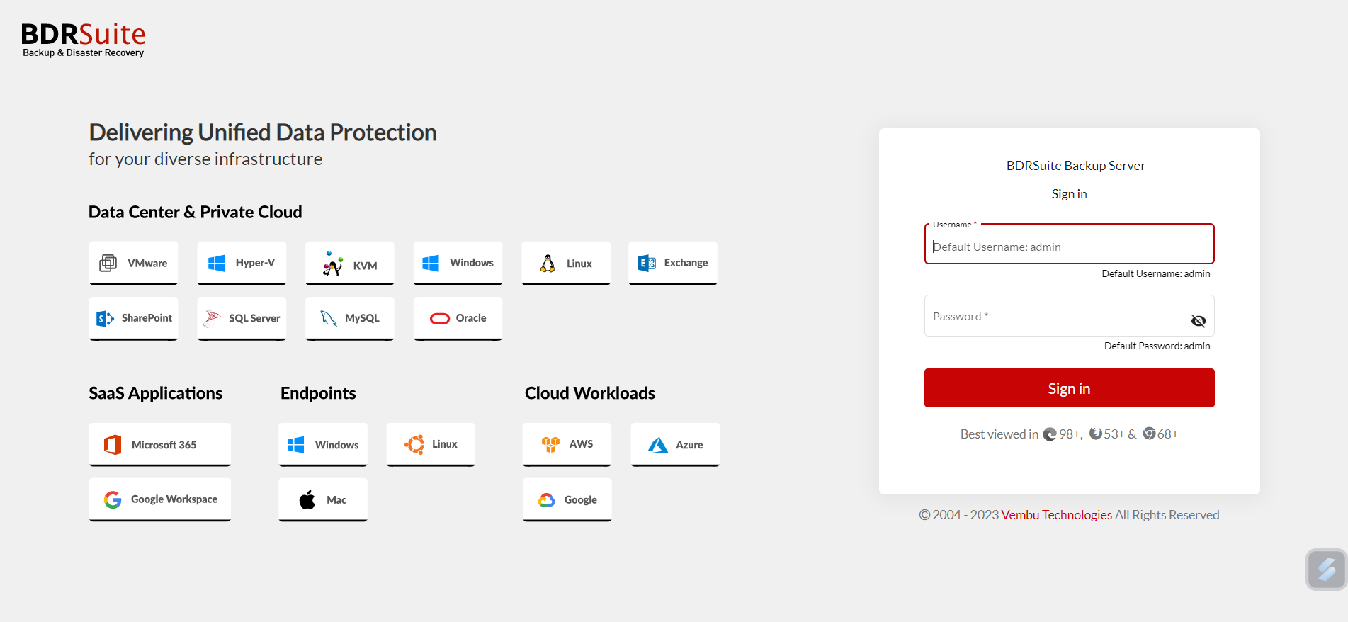This screenshot has height=622, width=1348.
Task: Select the Oracle tile
Action: point(458,318)
